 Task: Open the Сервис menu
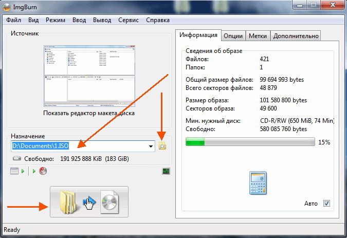(x=129, y=20)
